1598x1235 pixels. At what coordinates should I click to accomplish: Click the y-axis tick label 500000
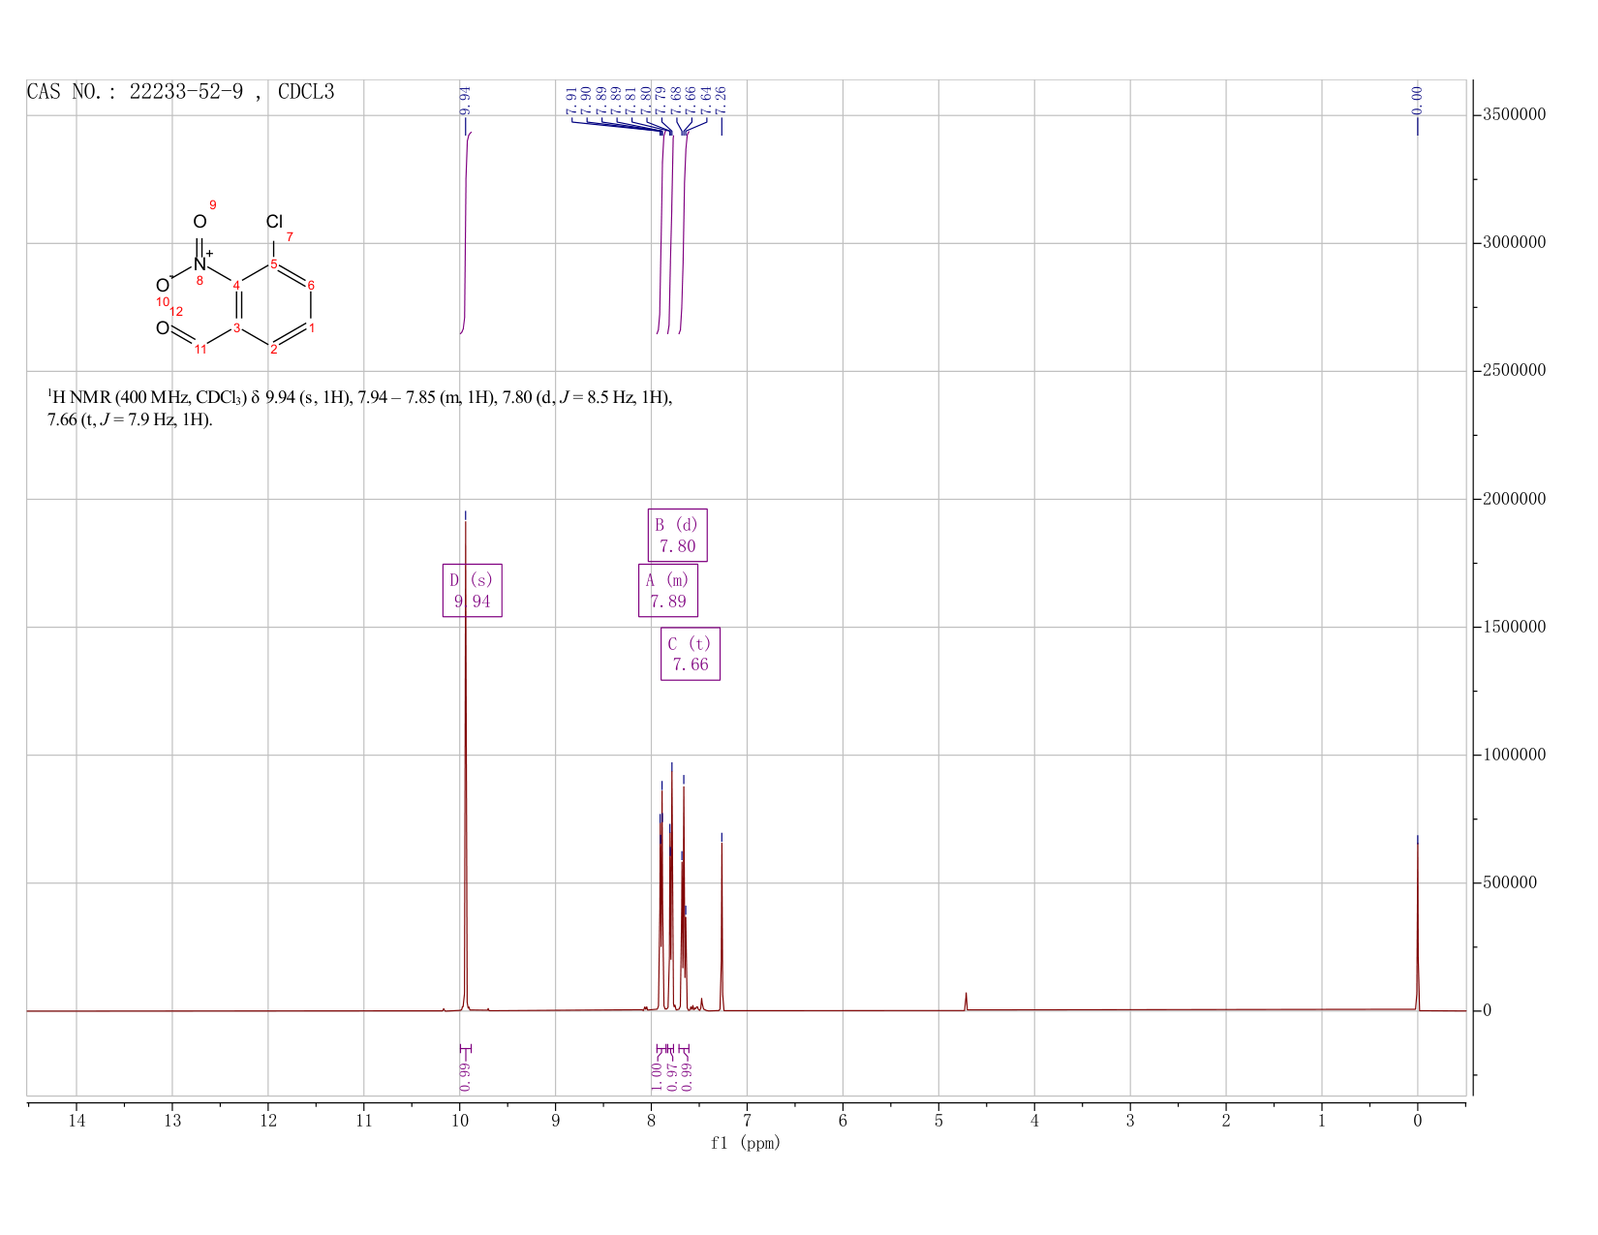click(x=1510, y=883)
